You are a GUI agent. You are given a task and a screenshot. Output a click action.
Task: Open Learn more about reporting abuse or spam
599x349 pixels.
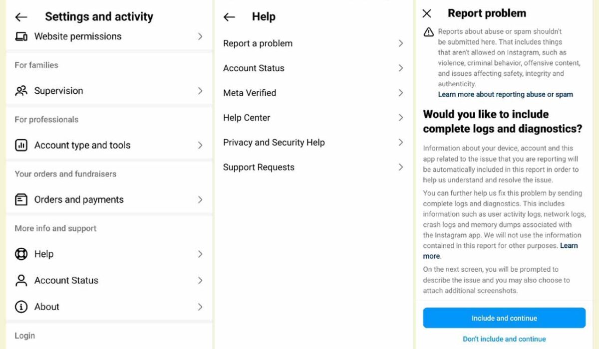[x=505, y=94]
